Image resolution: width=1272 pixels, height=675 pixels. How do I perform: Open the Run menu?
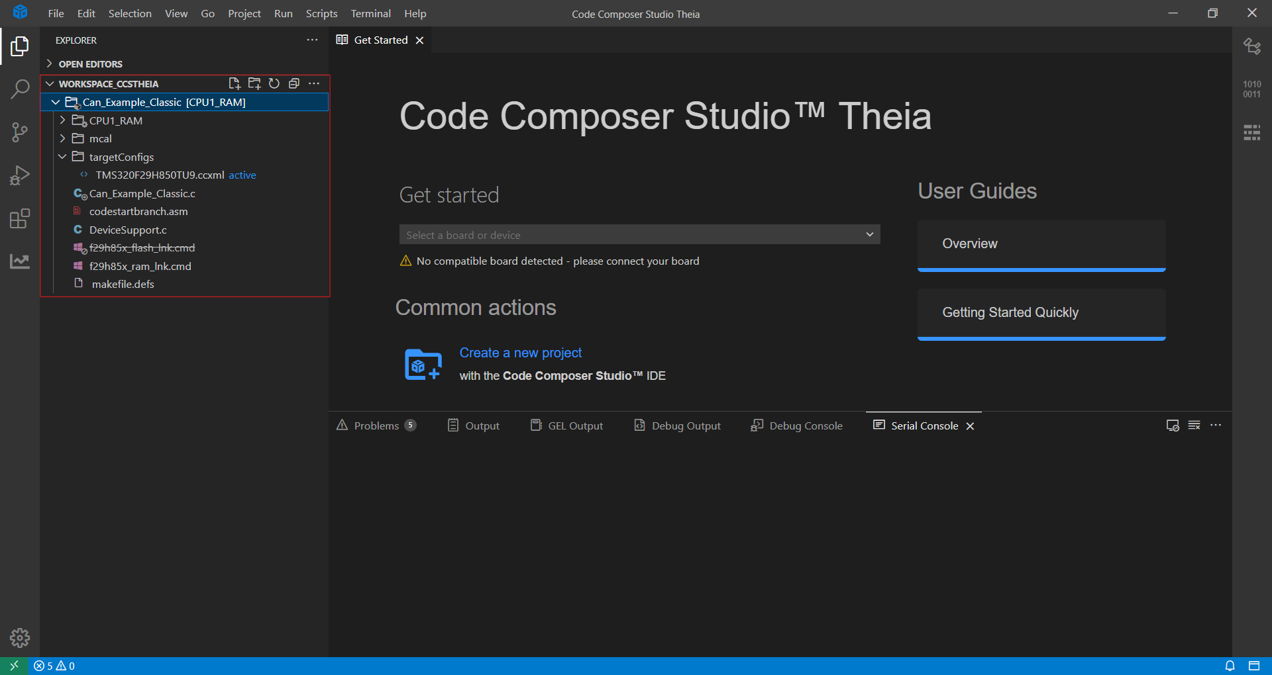click(x=284, y=13)
